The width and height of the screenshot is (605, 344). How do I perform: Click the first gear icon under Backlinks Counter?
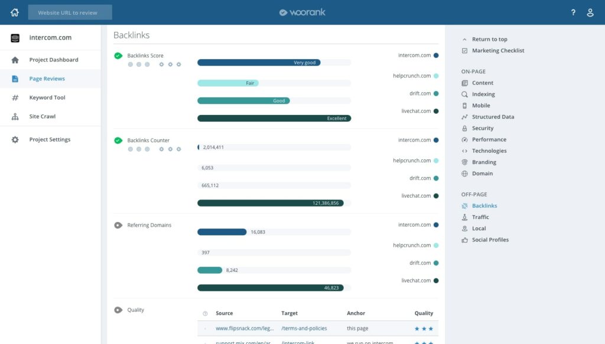coord(161,149)
